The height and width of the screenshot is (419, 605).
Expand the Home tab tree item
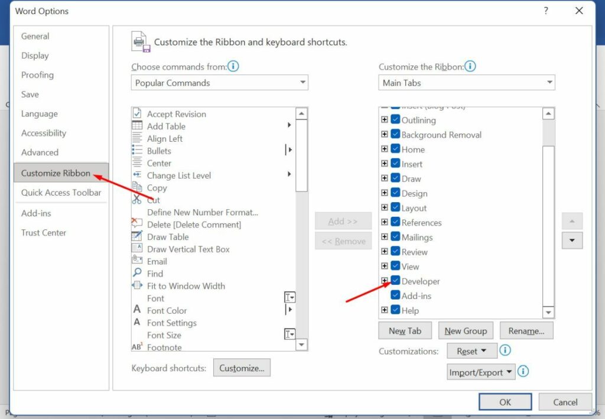385,150
